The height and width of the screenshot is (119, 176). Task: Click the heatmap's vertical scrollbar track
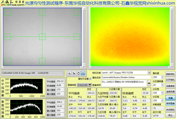[x=172, y=37]
